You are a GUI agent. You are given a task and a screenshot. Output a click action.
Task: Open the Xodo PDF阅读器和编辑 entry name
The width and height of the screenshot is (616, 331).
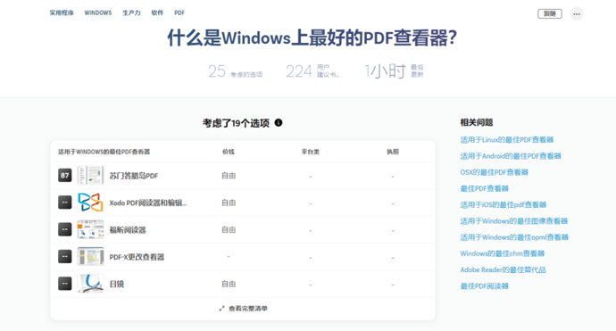[x=147, y=203]
